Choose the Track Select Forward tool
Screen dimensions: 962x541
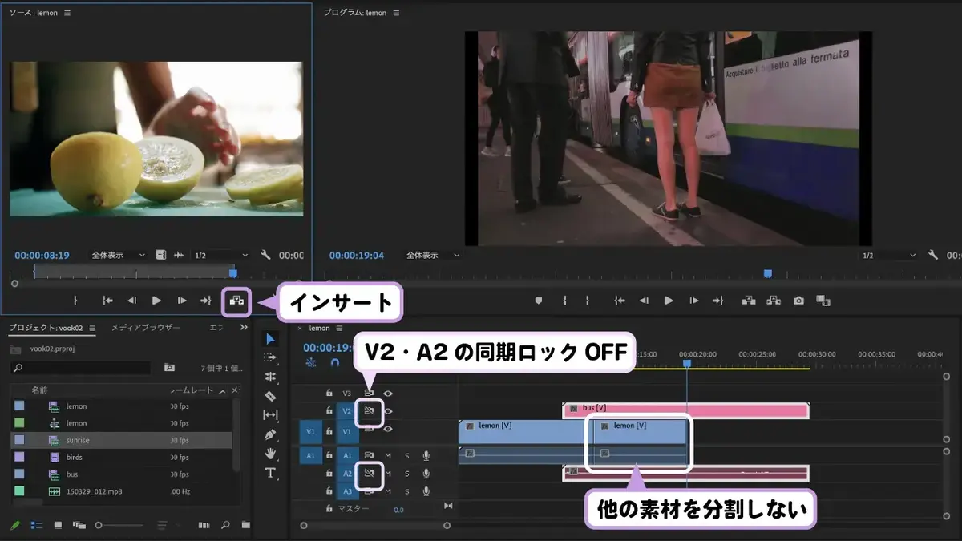coord(270,357)
